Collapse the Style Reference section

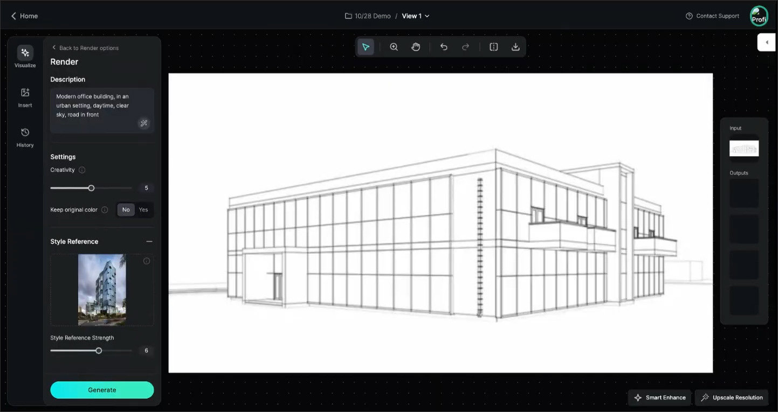[149, 241]
